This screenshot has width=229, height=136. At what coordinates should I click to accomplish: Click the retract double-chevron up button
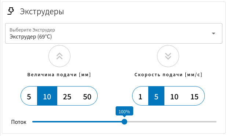coord(59,56)
